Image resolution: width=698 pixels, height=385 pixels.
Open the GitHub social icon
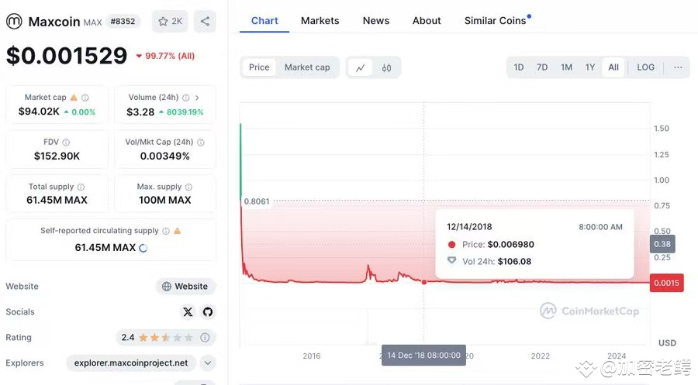point(207,311)
